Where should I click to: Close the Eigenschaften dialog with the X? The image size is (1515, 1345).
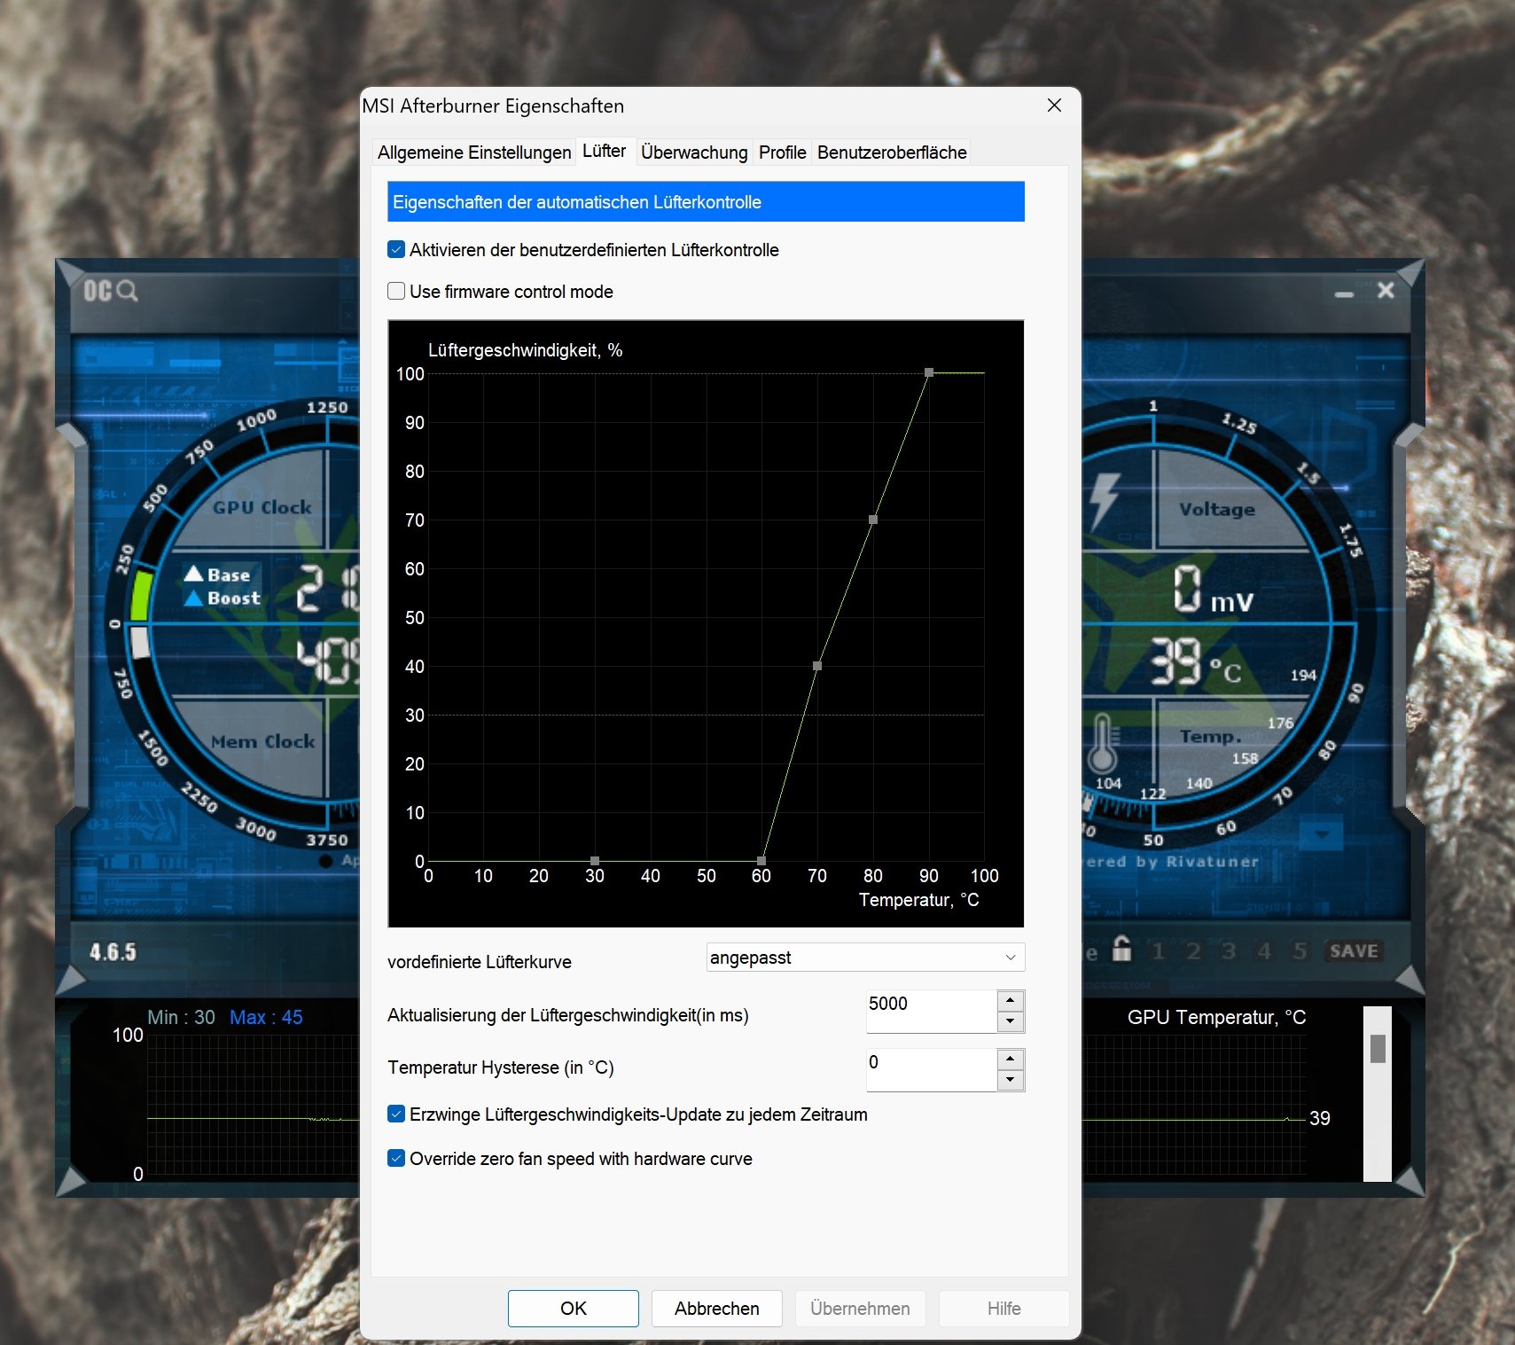pyautogui.click(x=1054, y=106)
